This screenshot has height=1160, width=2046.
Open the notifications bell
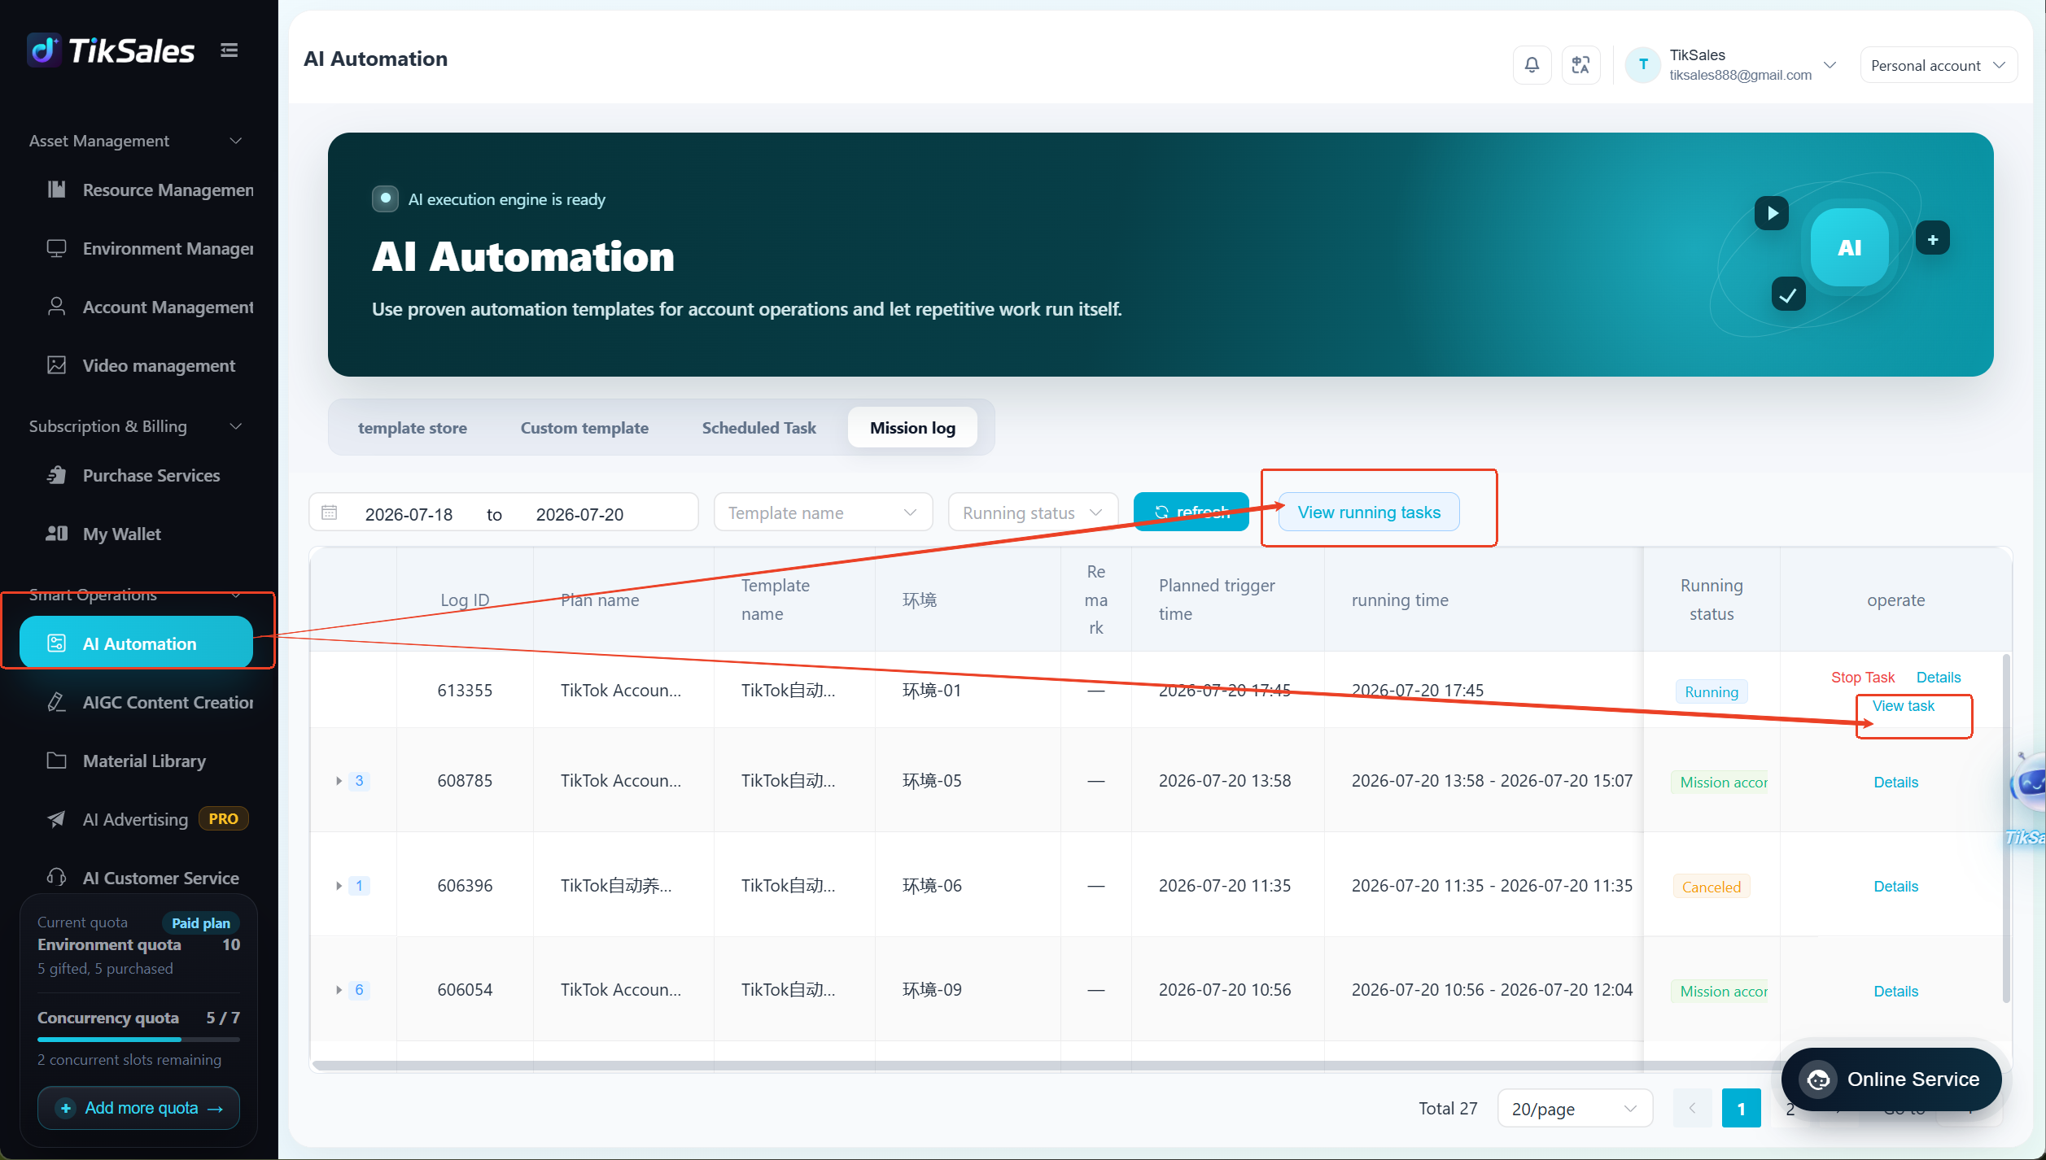(1532, 65)
